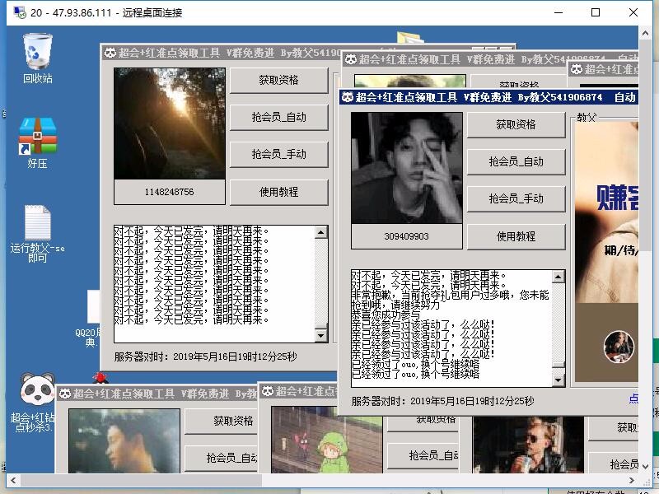Click server time text in 1148248756 window
The width and height of the screenshot is (659, 494).
(205, 357)
